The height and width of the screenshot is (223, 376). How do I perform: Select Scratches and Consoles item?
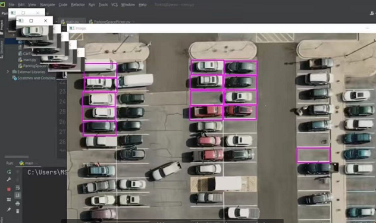(36, 78)
